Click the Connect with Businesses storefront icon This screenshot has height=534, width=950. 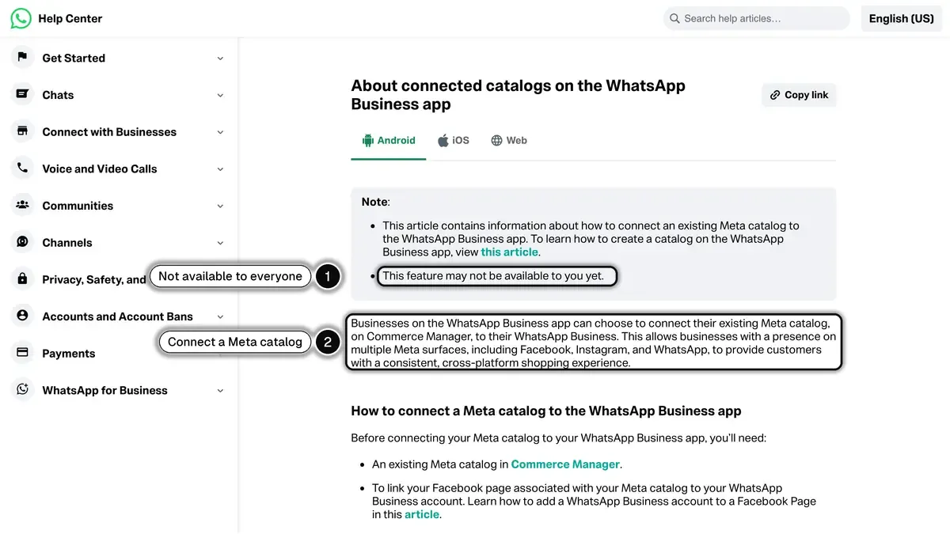tap(22, 131)
